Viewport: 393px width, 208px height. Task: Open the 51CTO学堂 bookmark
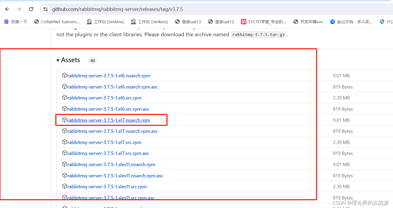(x=263, y=22)
